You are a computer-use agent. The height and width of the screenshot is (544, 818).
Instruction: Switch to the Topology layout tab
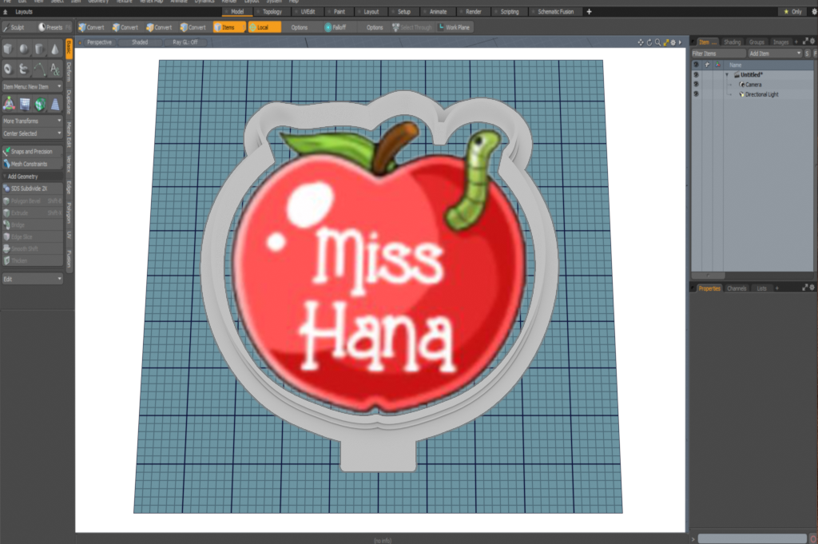(x=272, y=12)
